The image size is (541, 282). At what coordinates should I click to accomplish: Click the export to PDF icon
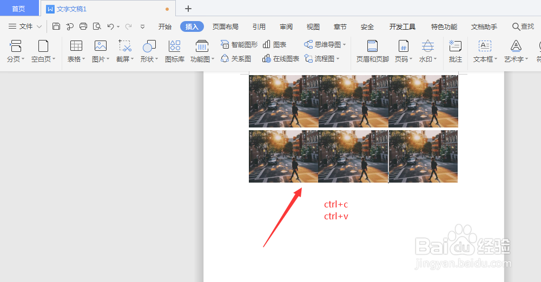(70, 26)
